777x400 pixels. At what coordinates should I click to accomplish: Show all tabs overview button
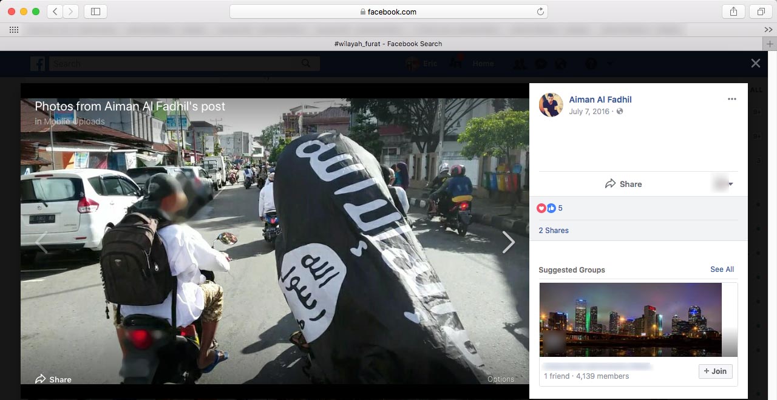pos(761,12)
